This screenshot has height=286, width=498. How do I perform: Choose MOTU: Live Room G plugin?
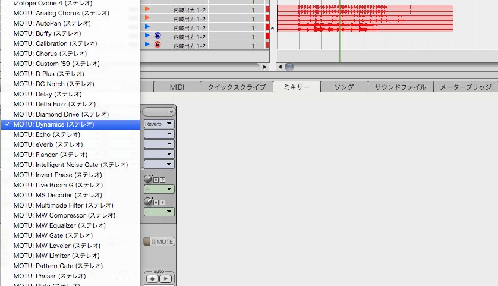coord(71,185)
